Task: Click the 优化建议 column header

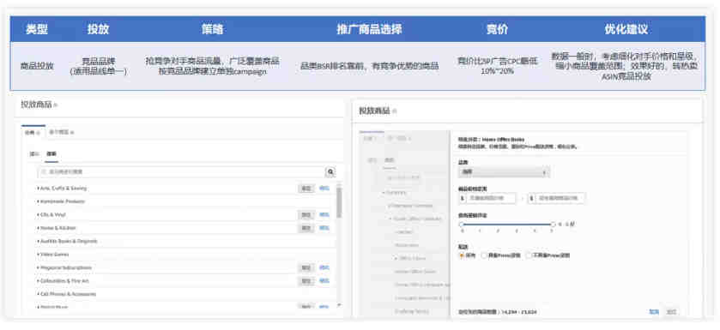Action: point(626,30)
